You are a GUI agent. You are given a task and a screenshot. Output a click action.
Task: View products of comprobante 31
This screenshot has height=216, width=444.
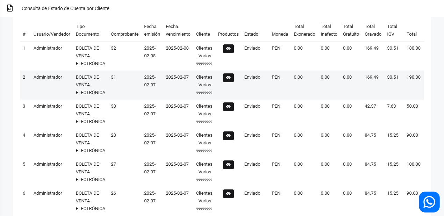228,78
